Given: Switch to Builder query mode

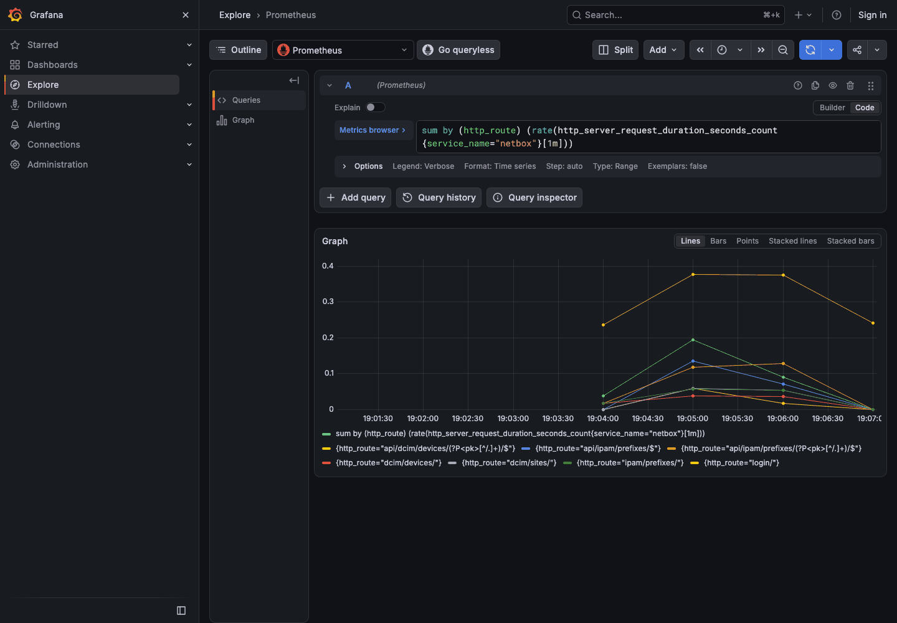Looking at the screenshot, I should click(832, 108).
